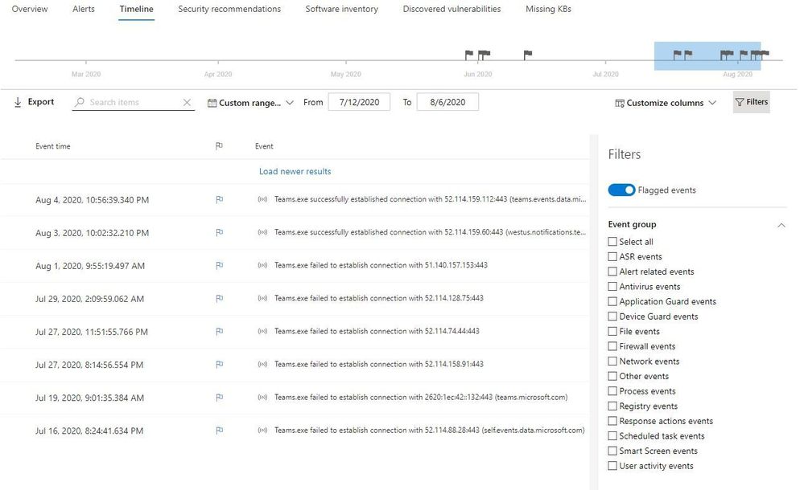
Task: Open the Security recommendations tab
Action: point(229,9)
